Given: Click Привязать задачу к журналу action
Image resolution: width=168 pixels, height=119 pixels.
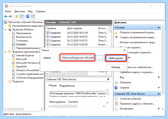Looking at the screenshot, I should [x=137, y=72].
